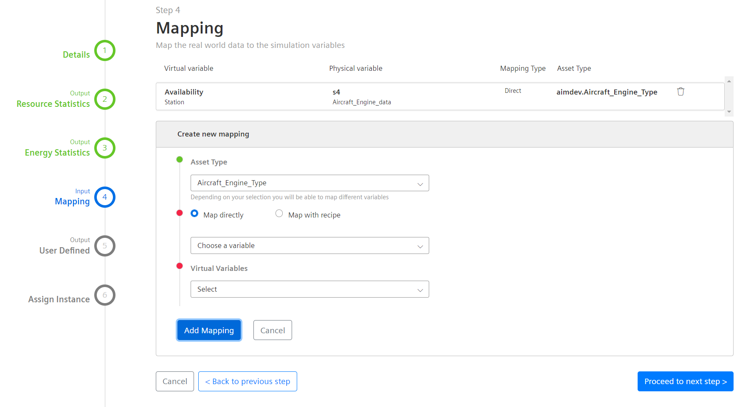Click the Energy Statistics step label

point(57,153)
